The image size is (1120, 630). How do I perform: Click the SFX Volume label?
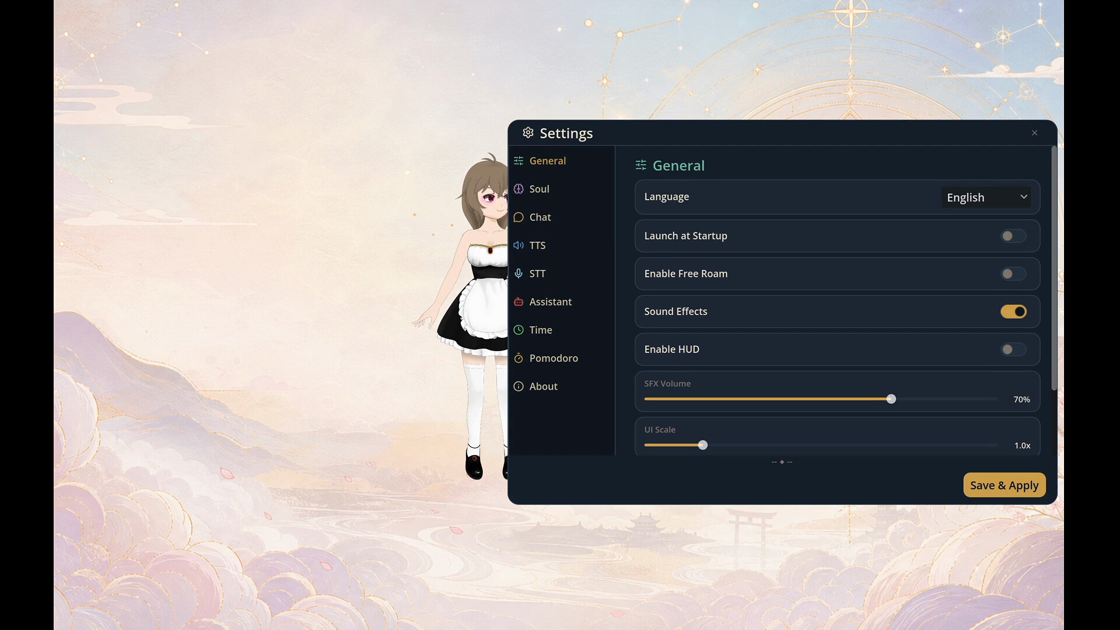coord(667,383)
